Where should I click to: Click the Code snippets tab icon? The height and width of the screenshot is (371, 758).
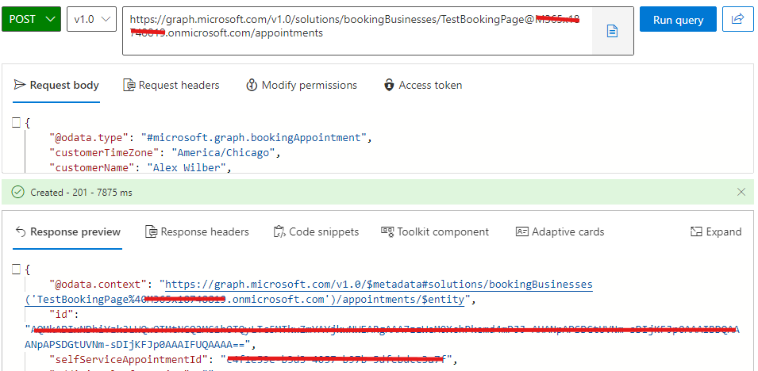[279, 232]
